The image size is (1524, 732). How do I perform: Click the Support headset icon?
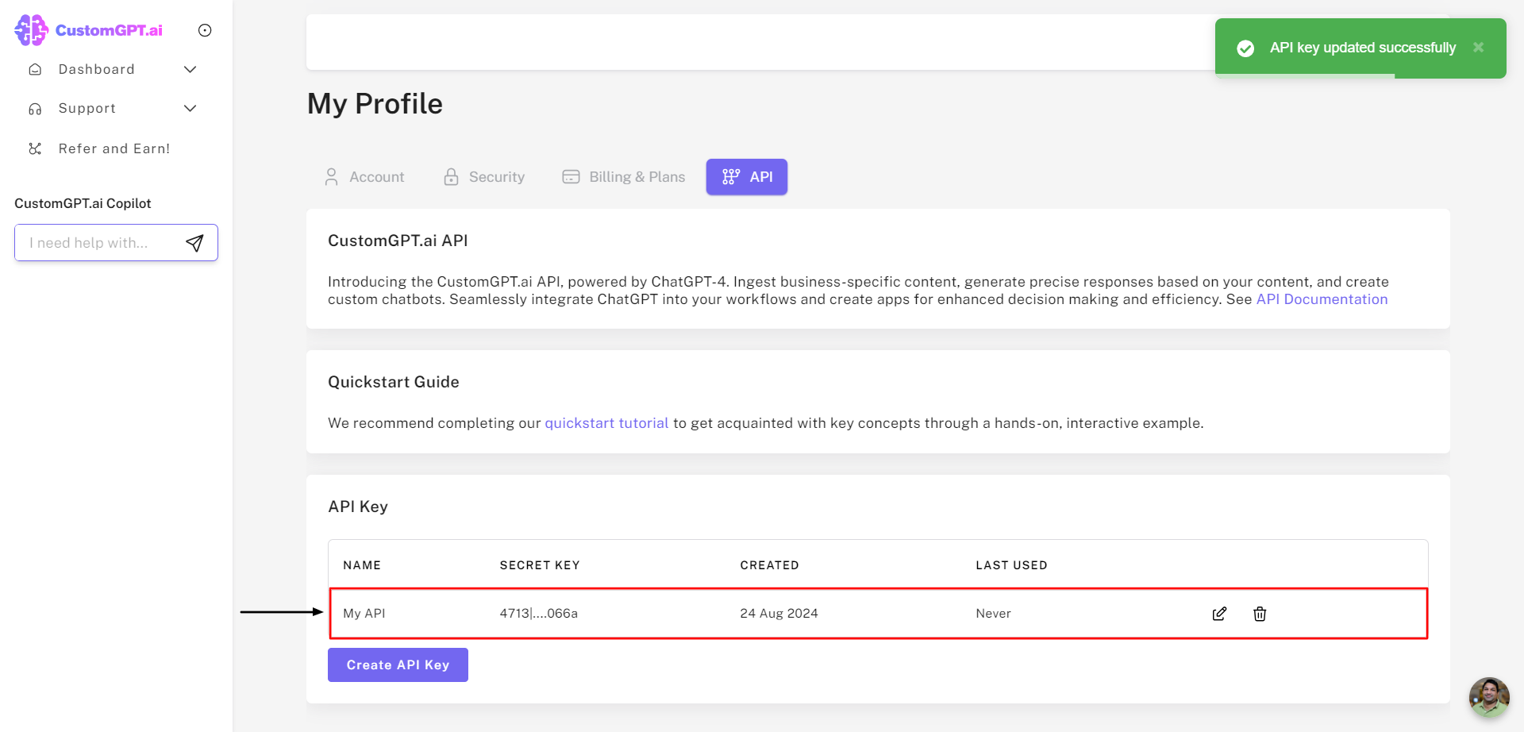point(35,109)
